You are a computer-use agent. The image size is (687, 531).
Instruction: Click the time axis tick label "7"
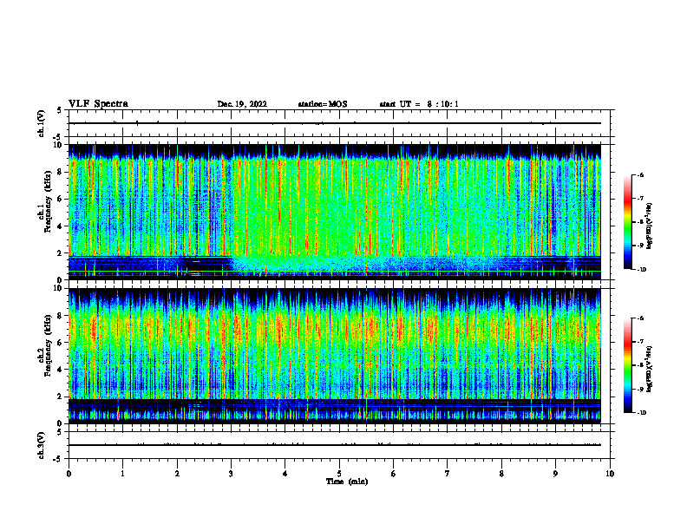pos(448,474)
